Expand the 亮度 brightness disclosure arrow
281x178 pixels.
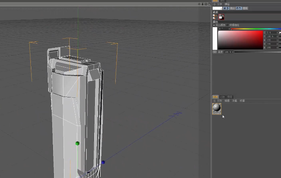tap(214, 52)
